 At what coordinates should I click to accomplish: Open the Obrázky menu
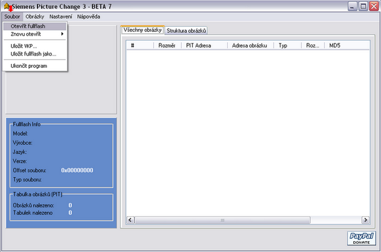(x=35, y=16)
